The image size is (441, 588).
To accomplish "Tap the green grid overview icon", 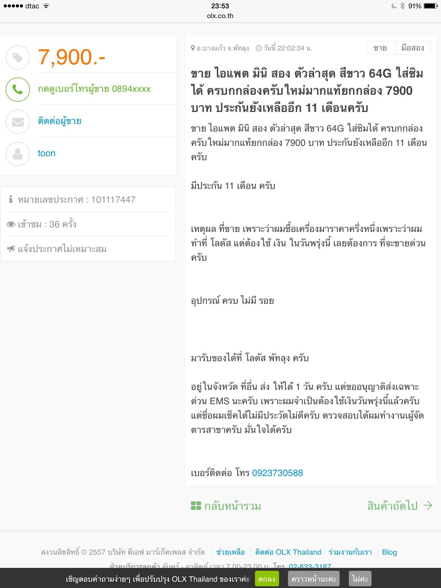I will pos(196,506).
